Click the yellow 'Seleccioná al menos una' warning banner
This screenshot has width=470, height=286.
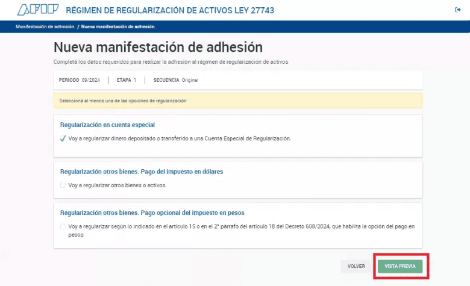(238, 101)
